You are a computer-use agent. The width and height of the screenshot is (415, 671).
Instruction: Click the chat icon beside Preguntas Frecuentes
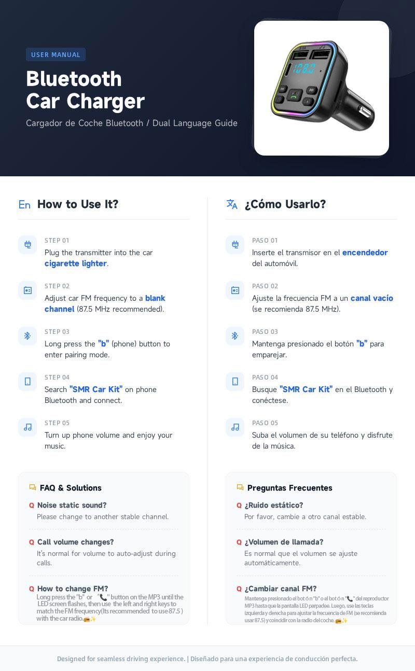pos(240,487)
